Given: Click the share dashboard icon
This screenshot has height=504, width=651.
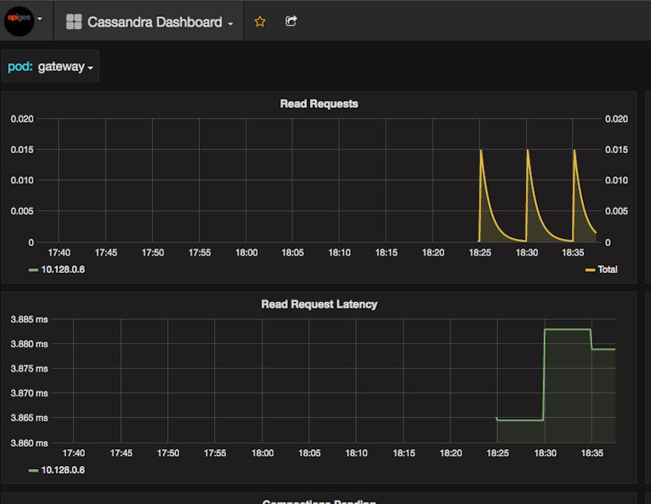Looking at the screenshot, I should (291, 22).
